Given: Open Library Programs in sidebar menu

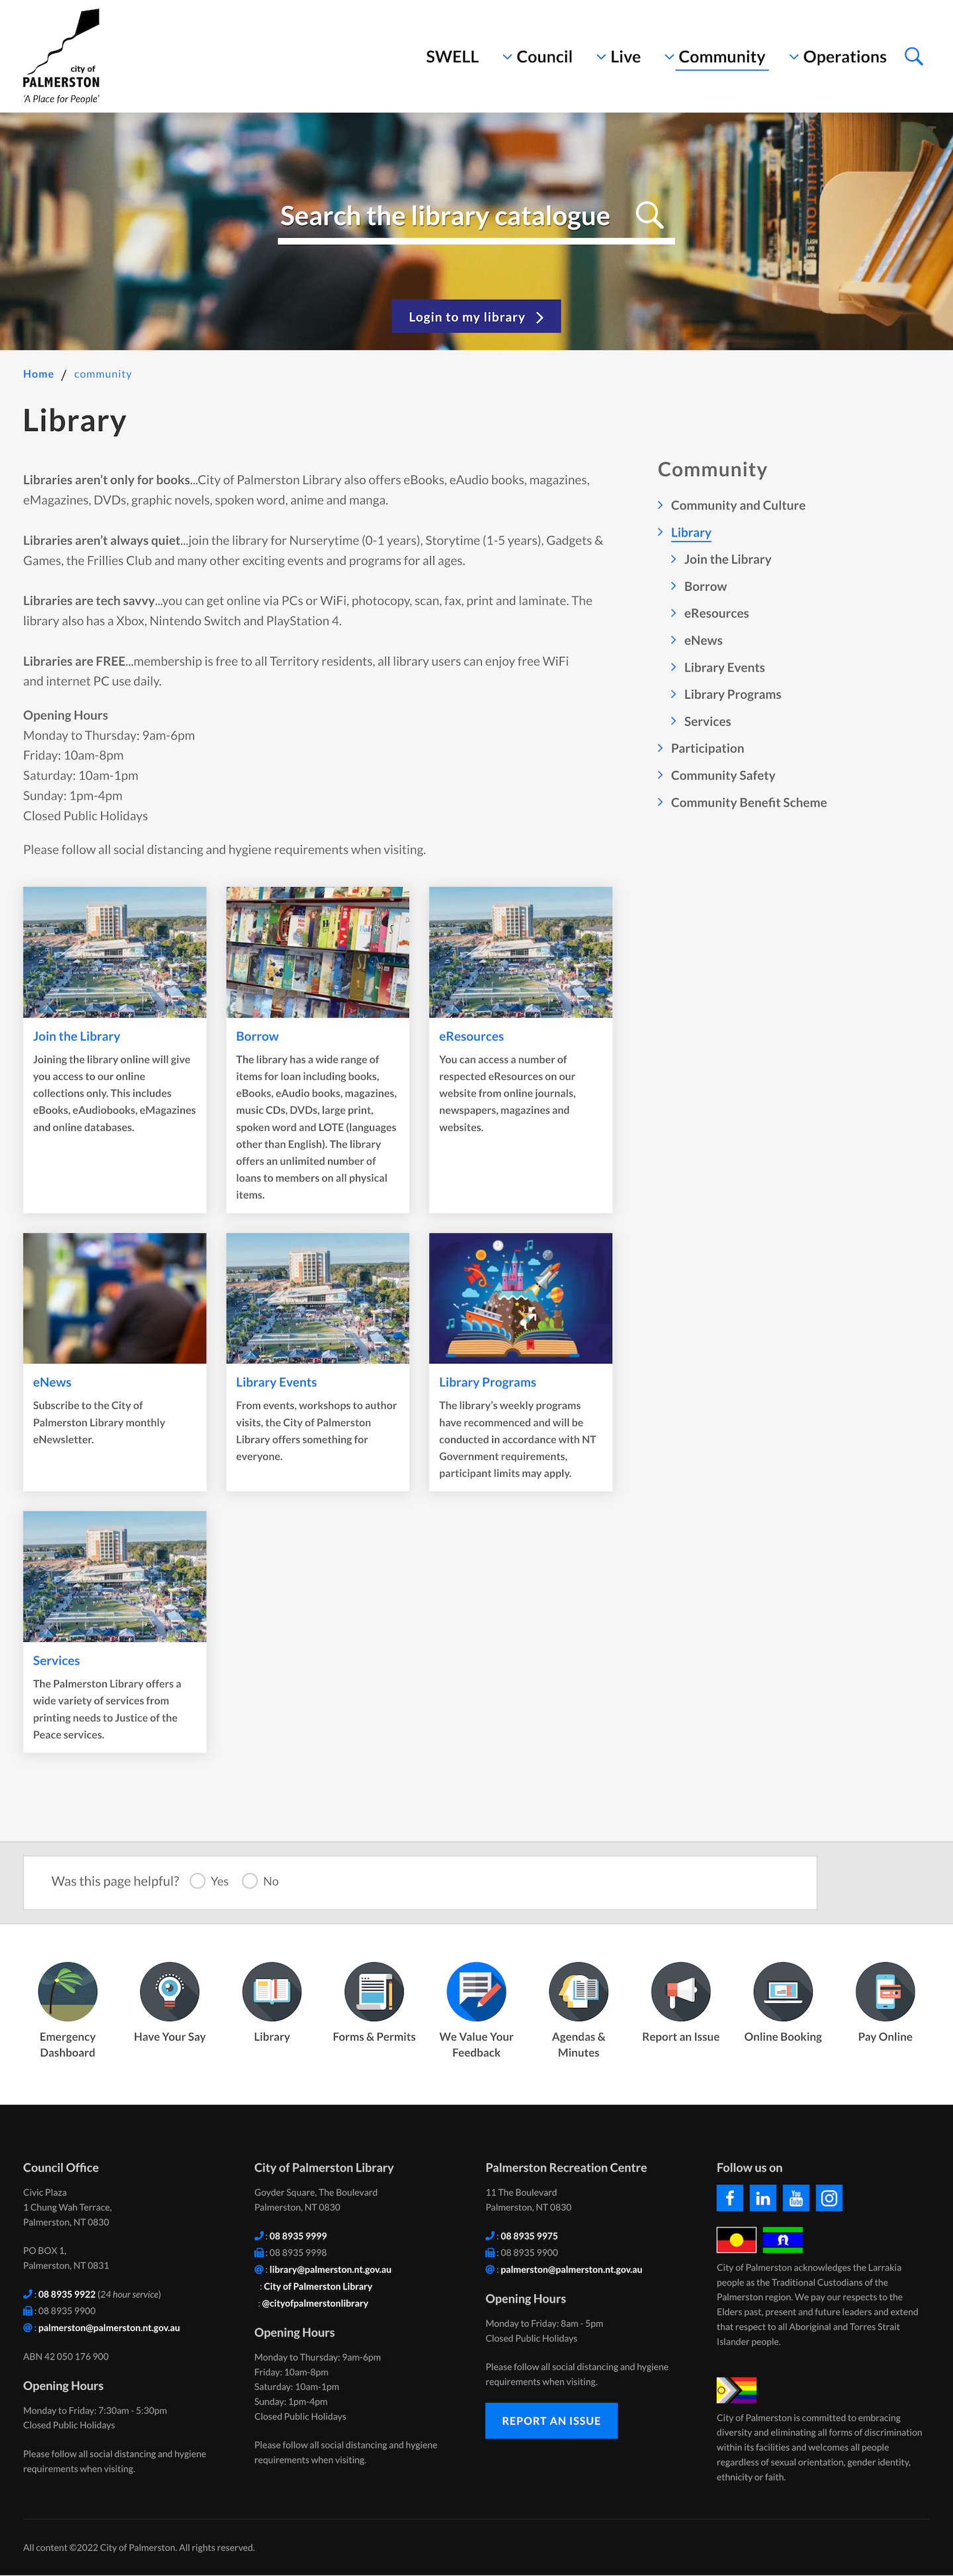Looking at the screenshot, I should click(x=732, y=694).
